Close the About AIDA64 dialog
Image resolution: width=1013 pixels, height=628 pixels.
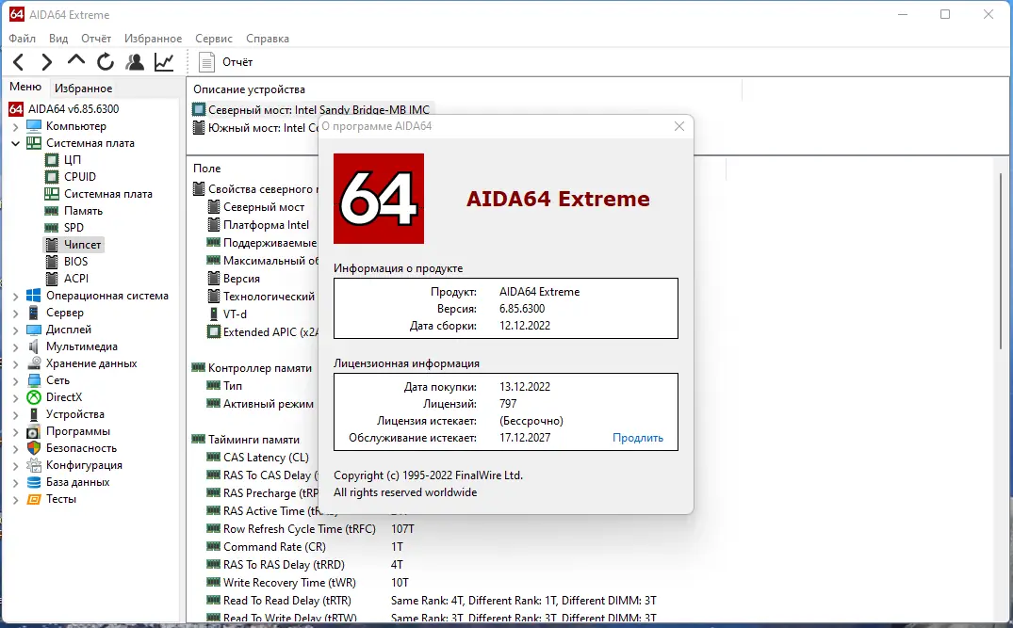678,125
